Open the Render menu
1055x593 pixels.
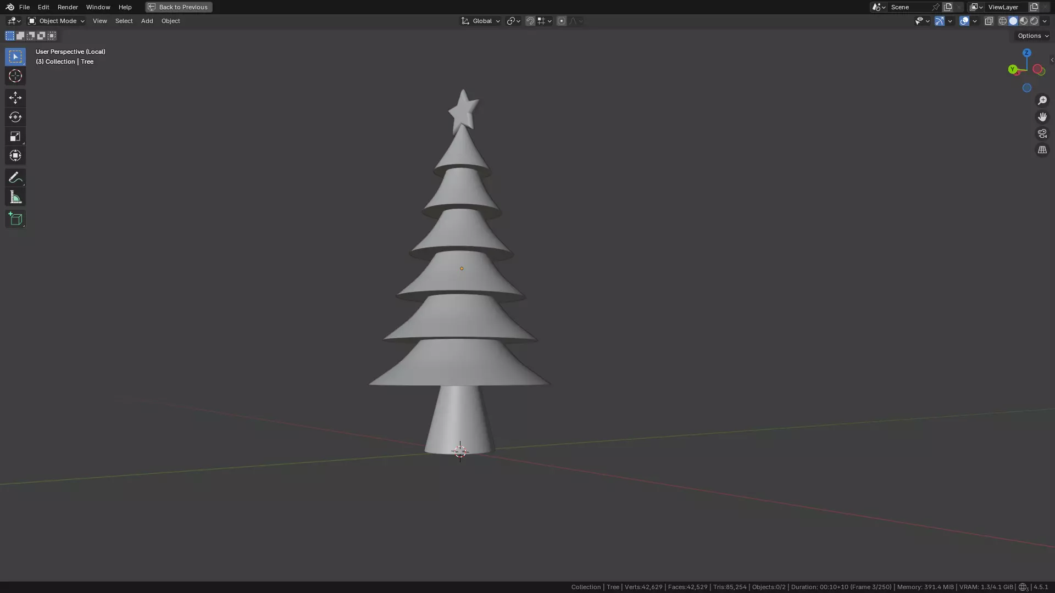tap(68, 7)
